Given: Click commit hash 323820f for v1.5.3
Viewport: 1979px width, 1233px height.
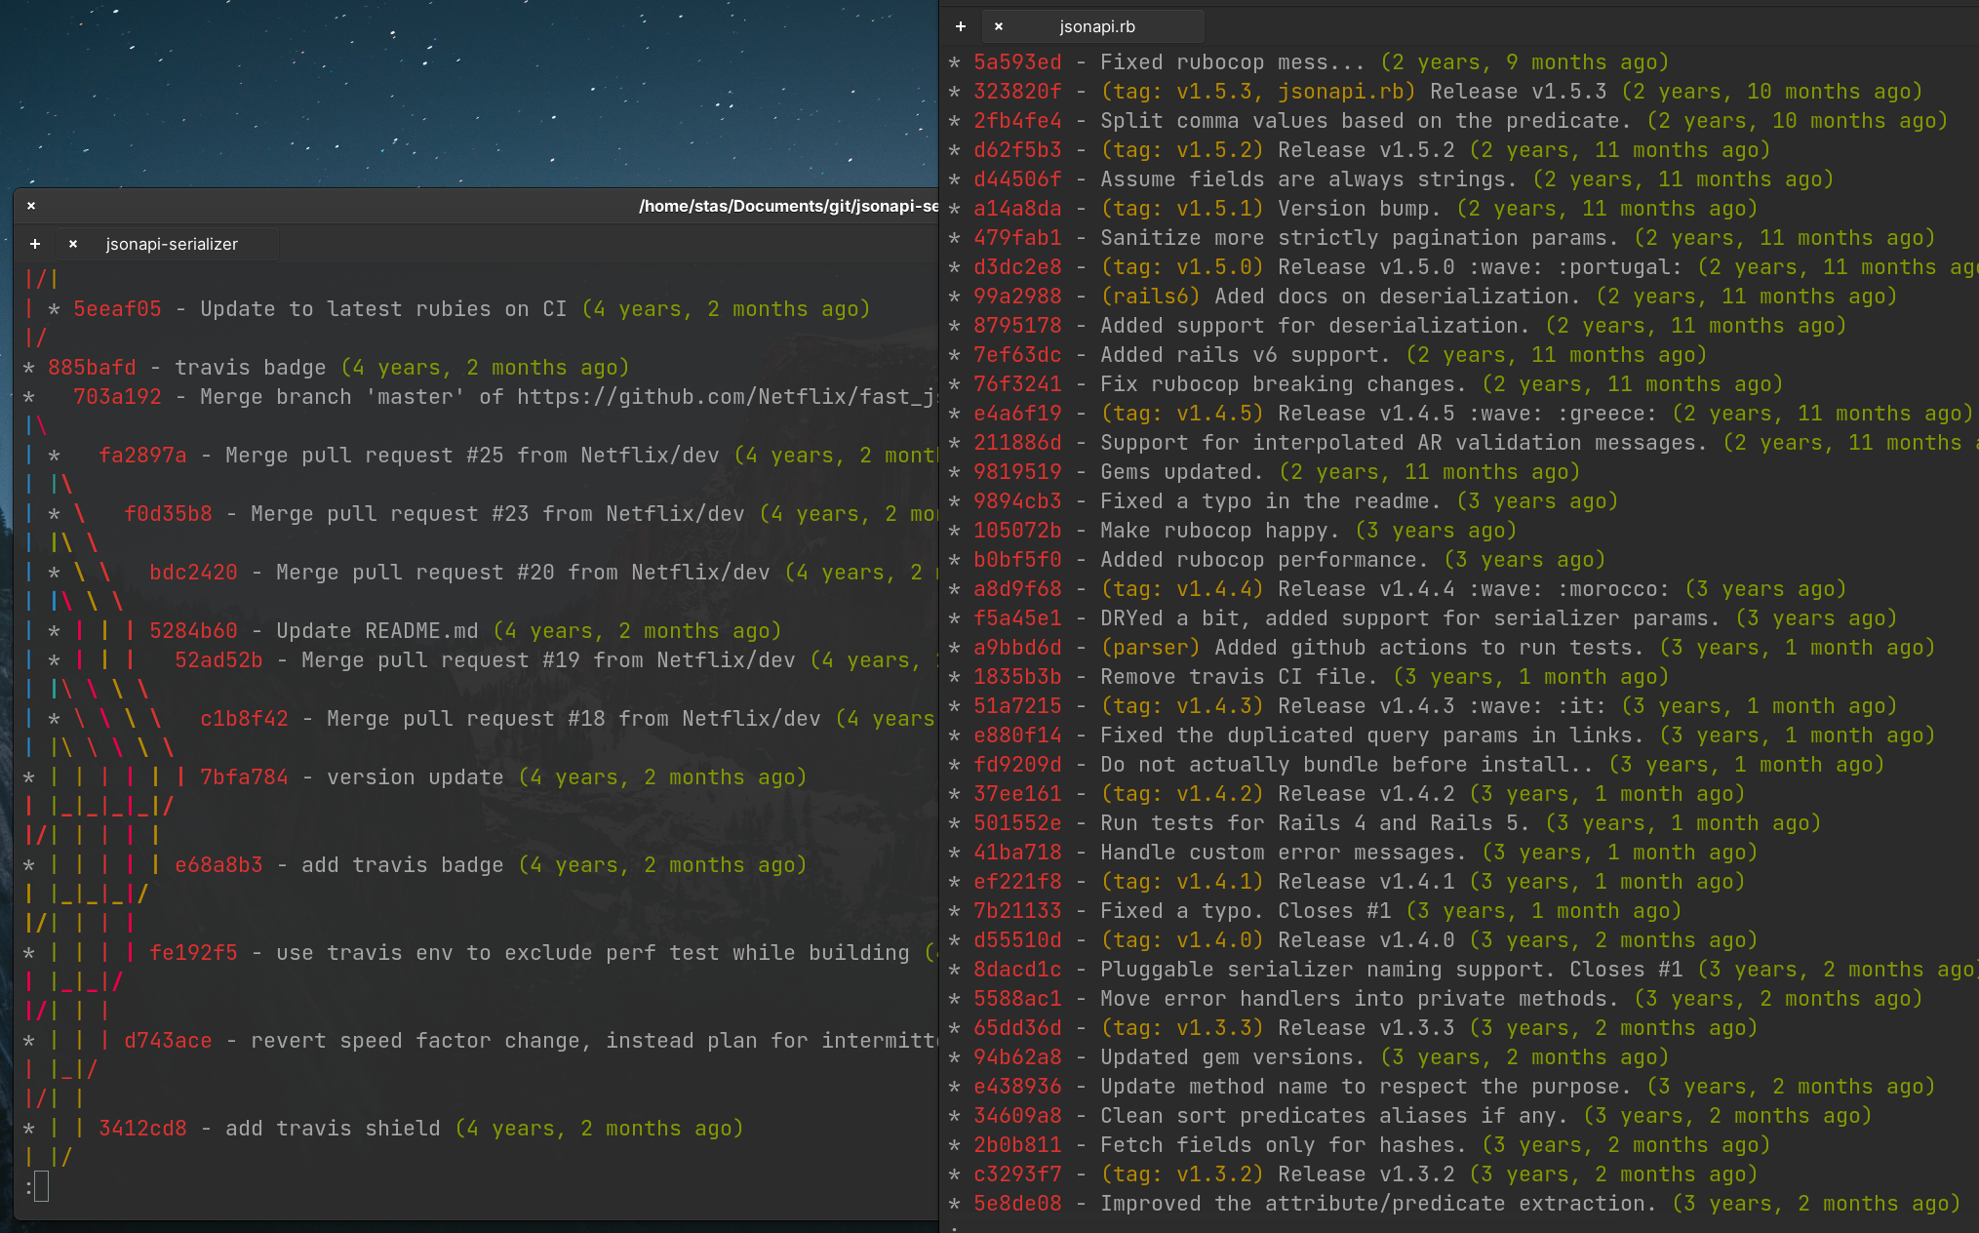Looking at the screenshot, I should [x=1017, y=92].
